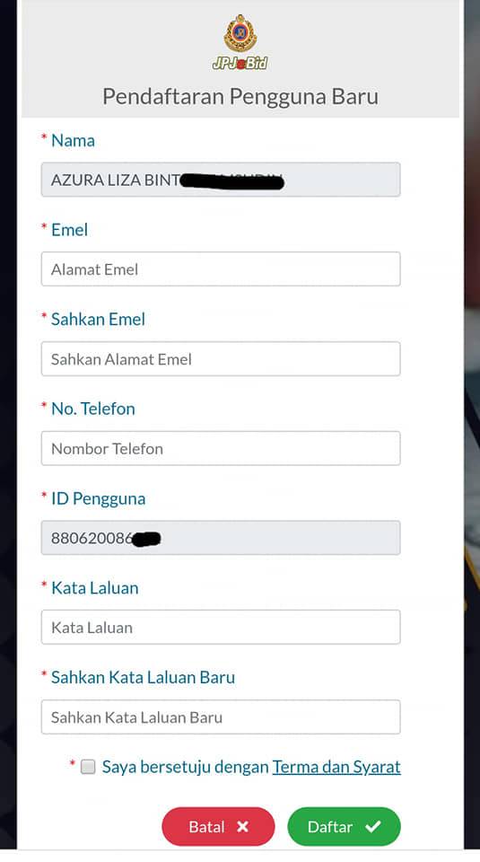Viewport: 480px width, 862px height.
Task: Tick the Terma dan Syarat agreement checkbox
Action: tap(88, 767)
